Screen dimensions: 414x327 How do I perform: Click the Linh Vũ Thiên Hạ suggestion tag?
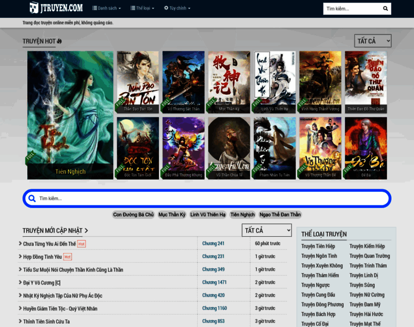(x=208, y=215)
